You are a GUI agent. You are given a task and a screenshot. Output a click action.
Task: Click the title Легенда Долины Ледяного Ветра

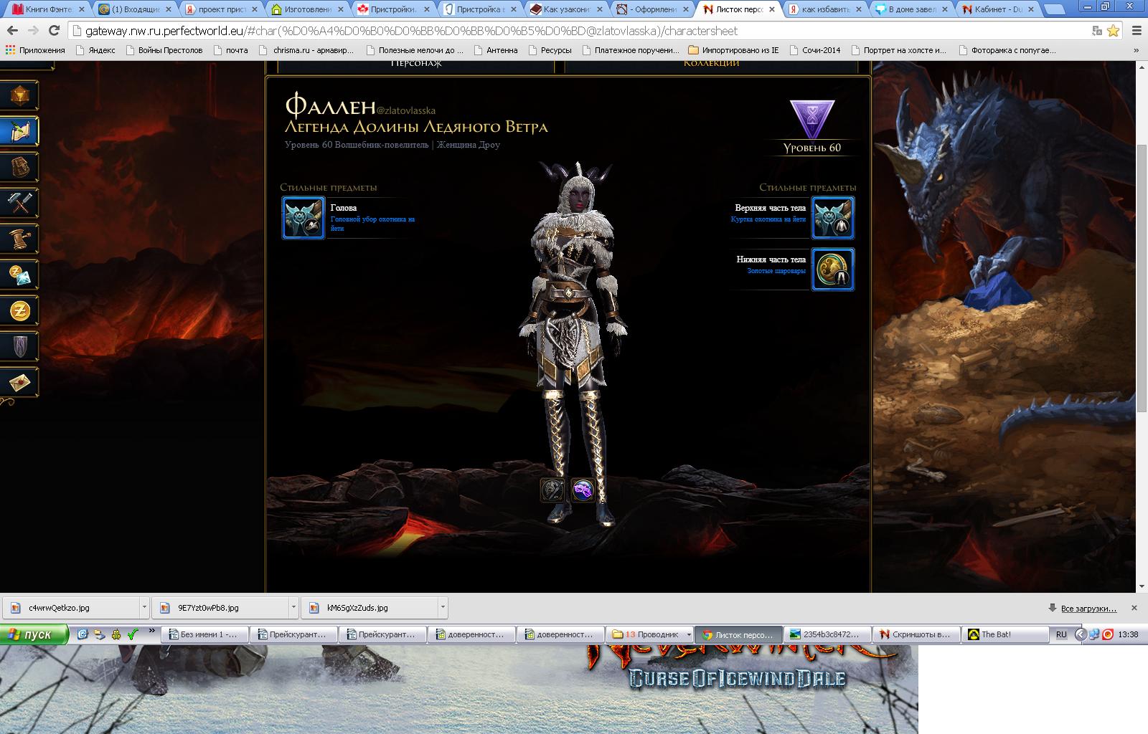(x=416, y=128)
